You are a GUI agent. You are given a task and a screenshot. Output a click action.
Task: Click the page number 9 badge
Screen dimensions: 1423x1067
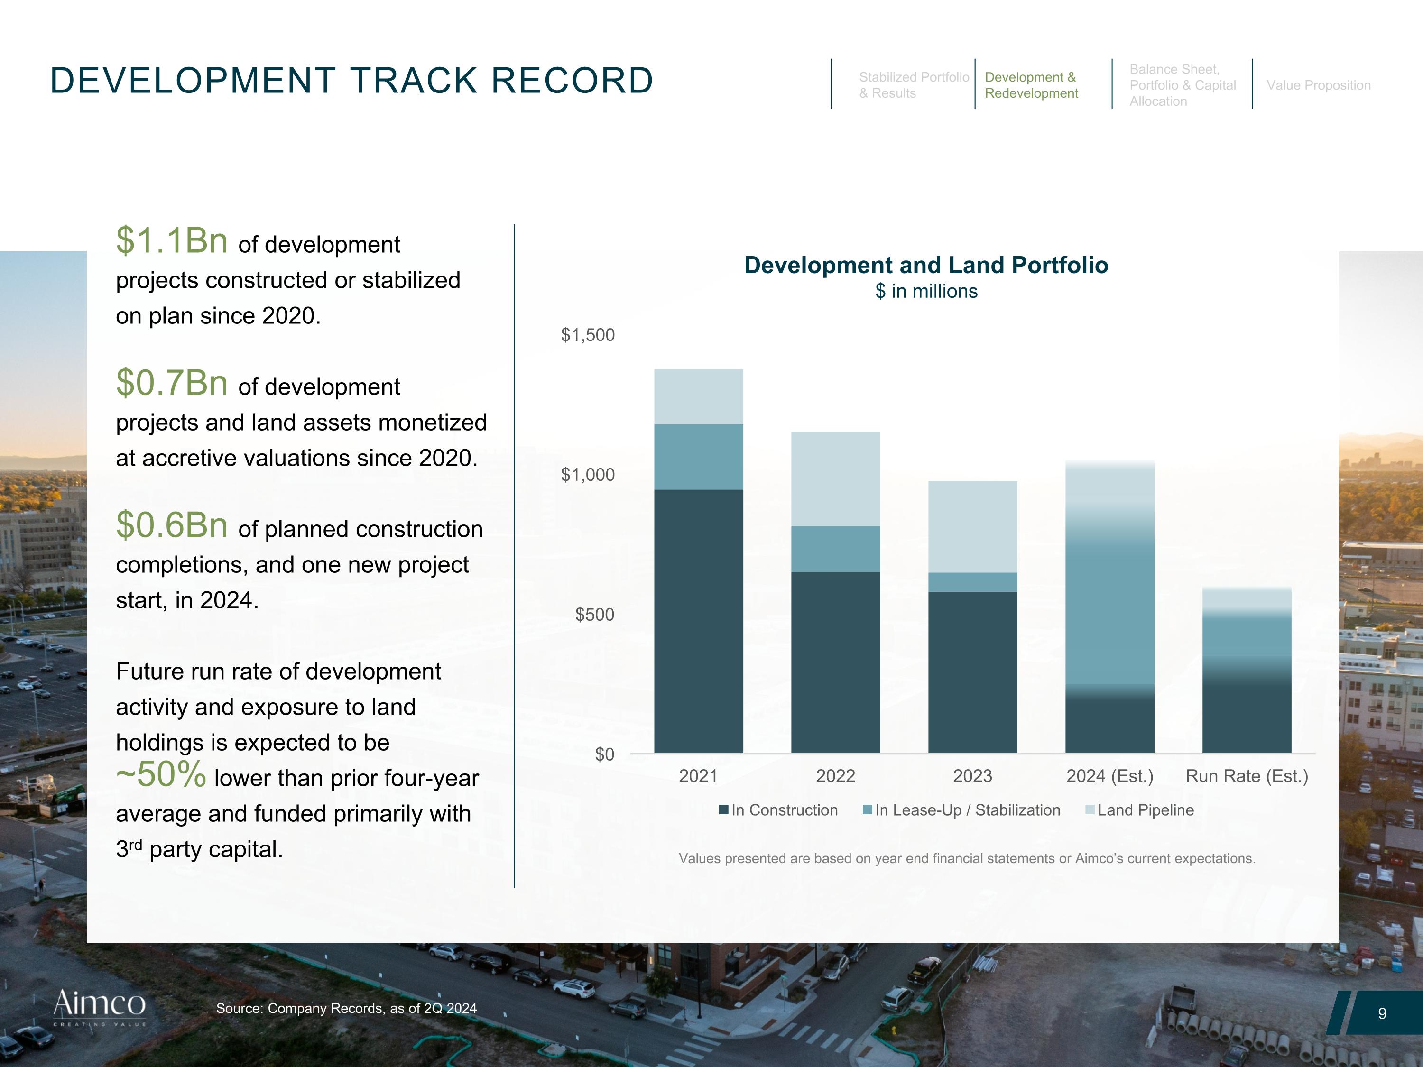tap(1382, 1013)
